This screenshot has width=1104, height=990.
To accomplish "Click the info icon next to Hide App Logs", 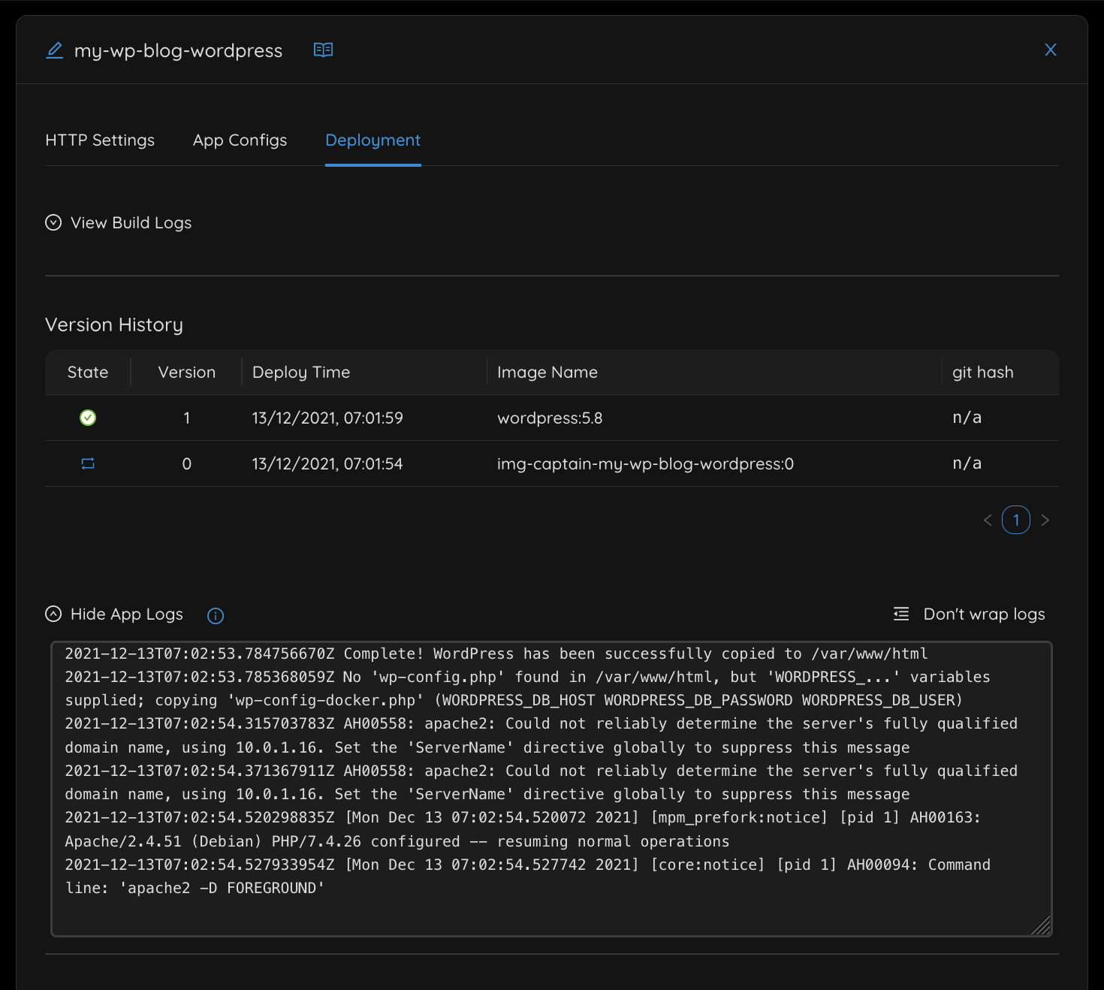I will click(x=215, y=615).
